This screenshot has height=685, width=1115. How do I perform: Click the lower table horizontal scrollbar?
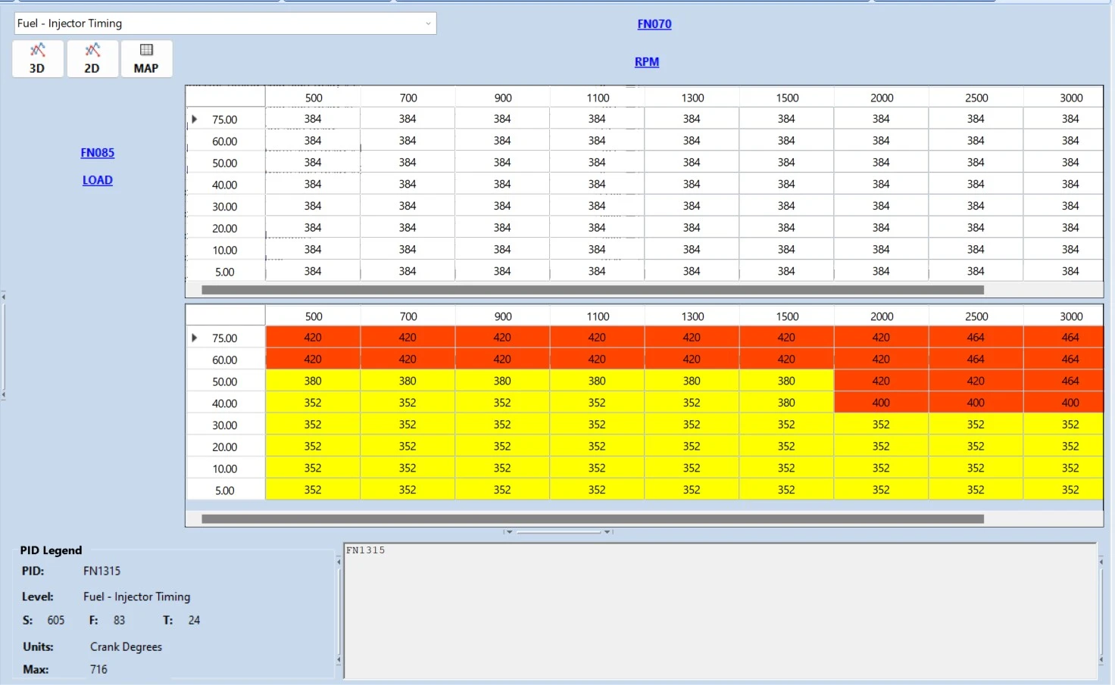pos(592,519)
